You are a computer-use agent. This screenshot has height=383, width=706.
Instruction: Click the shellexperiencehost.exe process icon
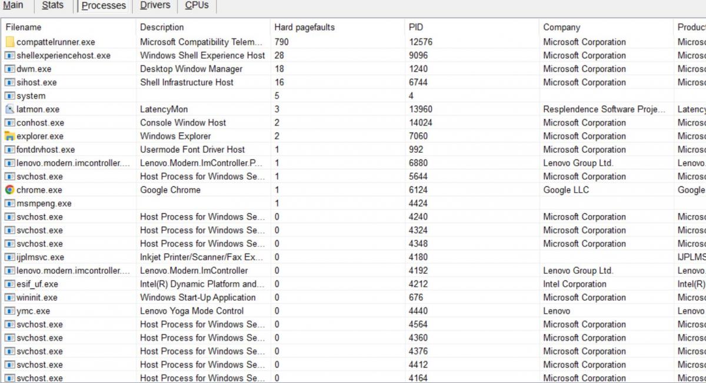pos(10,56)
